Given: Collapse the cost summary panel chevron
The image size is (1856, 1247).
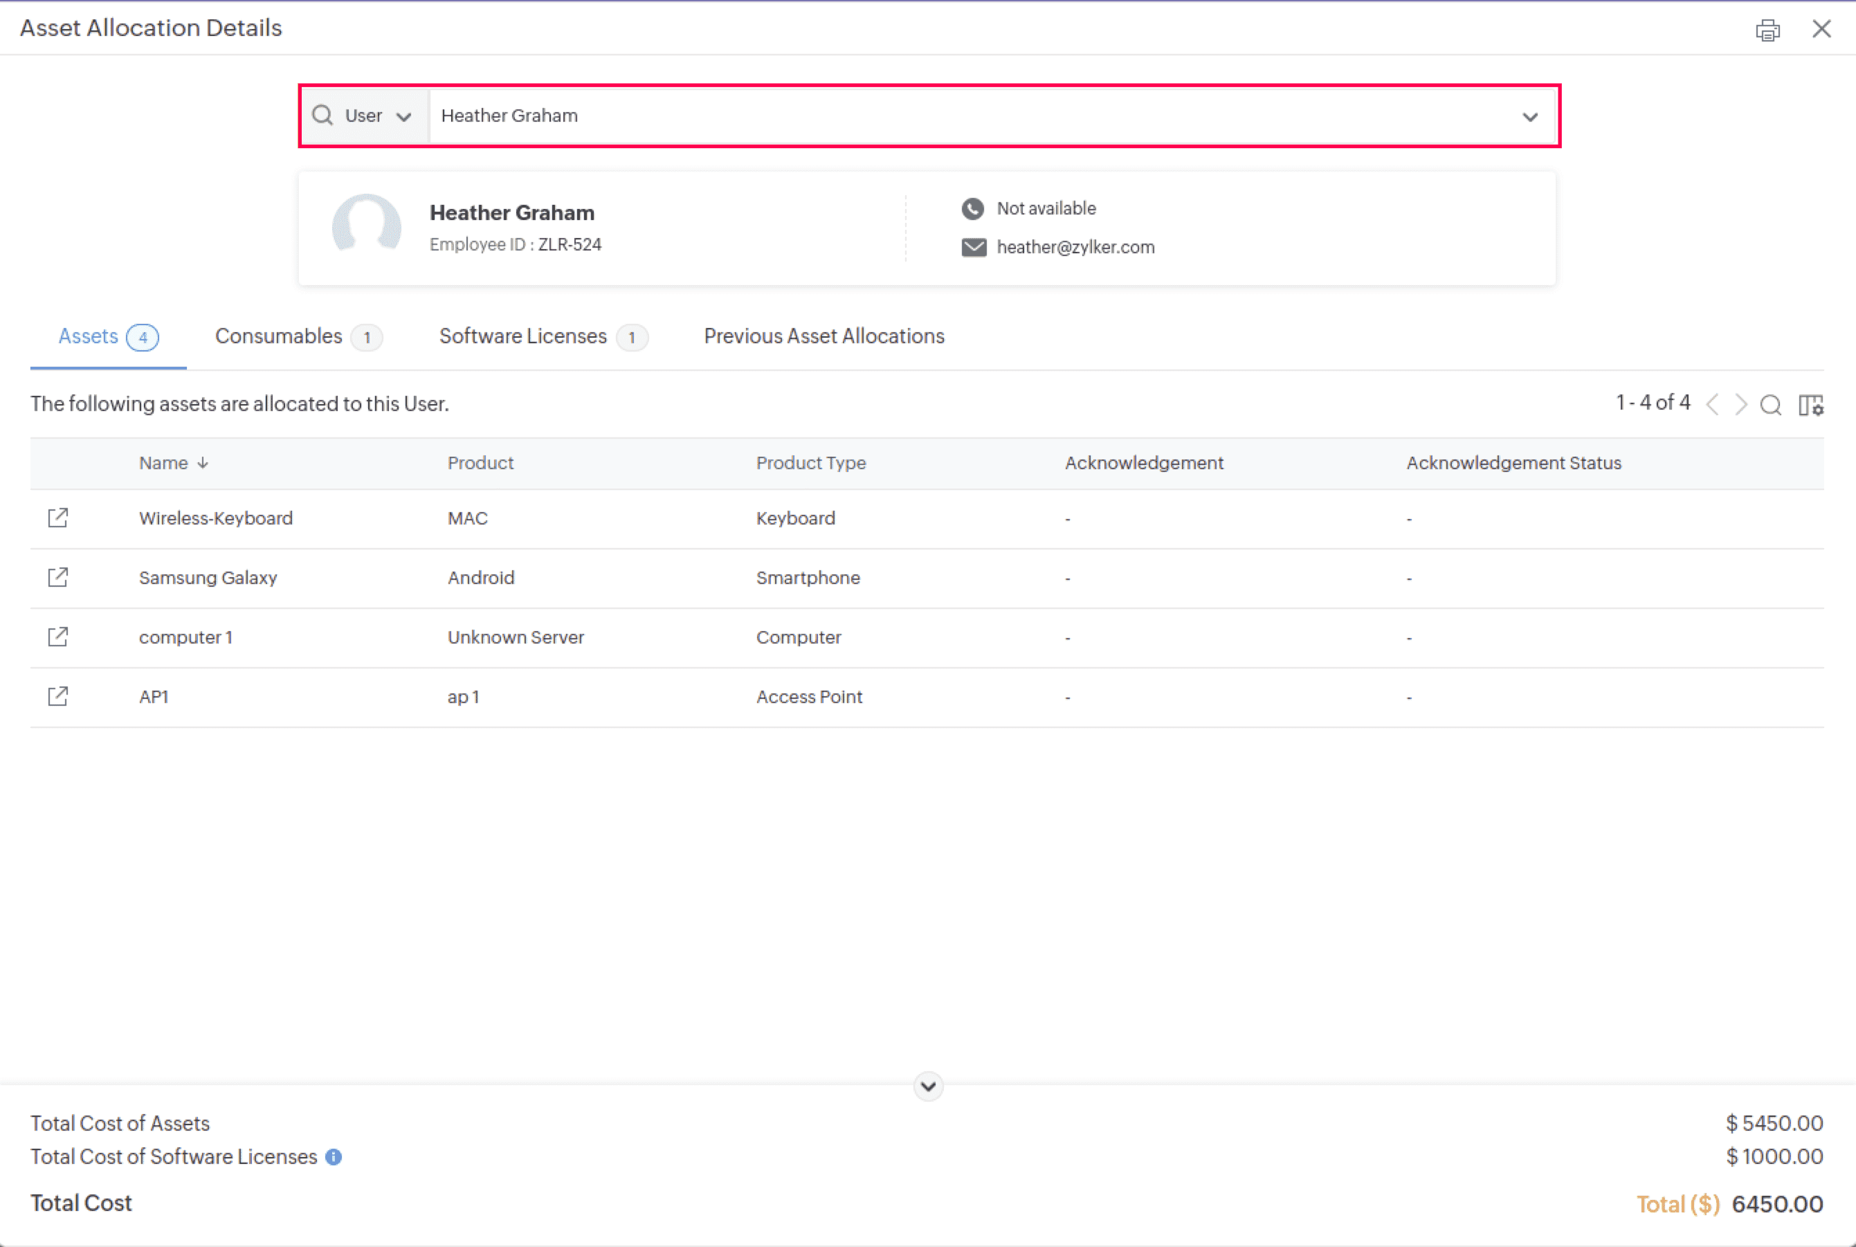Looking at the screenshot, I should pos(928,1086).
